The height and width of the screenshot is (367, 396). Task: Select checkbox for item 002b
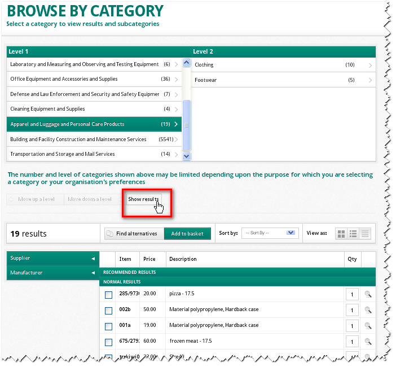click(108, 311)
